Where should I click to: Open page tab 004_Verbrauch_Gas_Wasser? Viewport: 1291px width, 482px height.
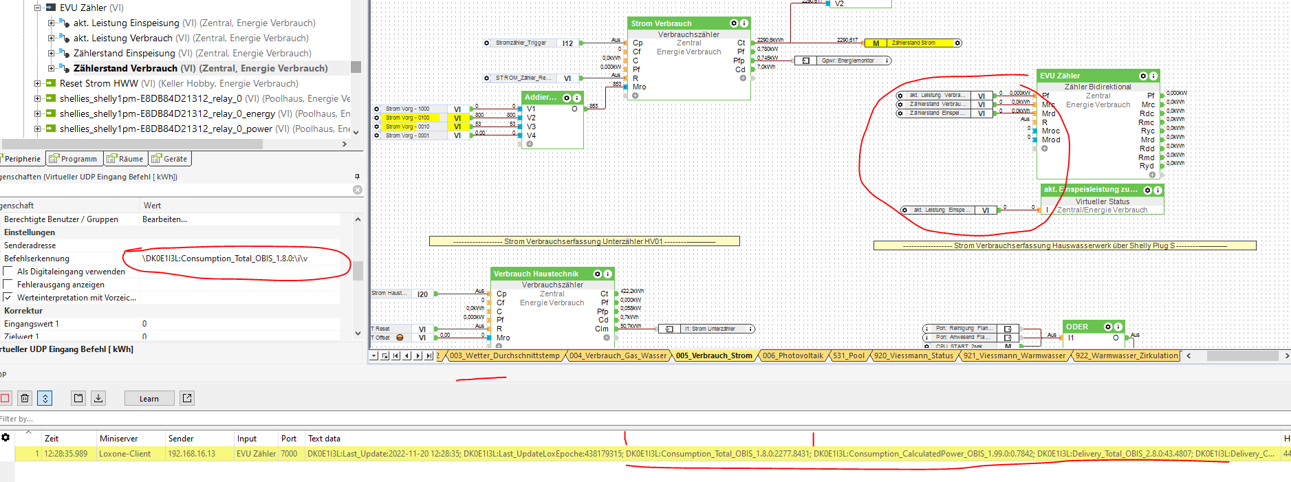point(618,355)
